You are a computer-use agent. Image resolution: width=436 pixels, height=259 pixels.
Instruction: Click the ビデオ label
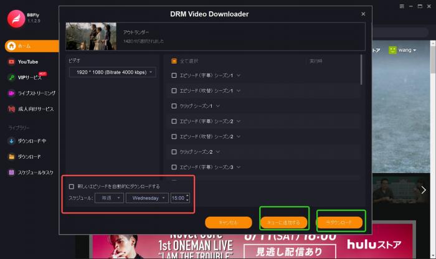coord(74,60)
